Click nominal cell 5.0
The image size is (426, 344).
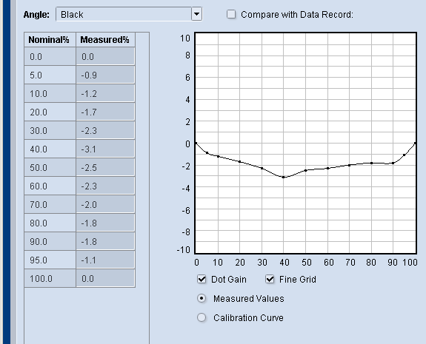50,75
